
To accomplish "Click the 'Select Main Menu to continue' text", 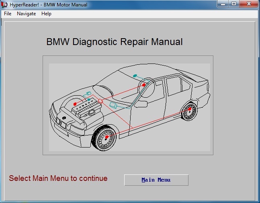I will click(x=58, y=178).
